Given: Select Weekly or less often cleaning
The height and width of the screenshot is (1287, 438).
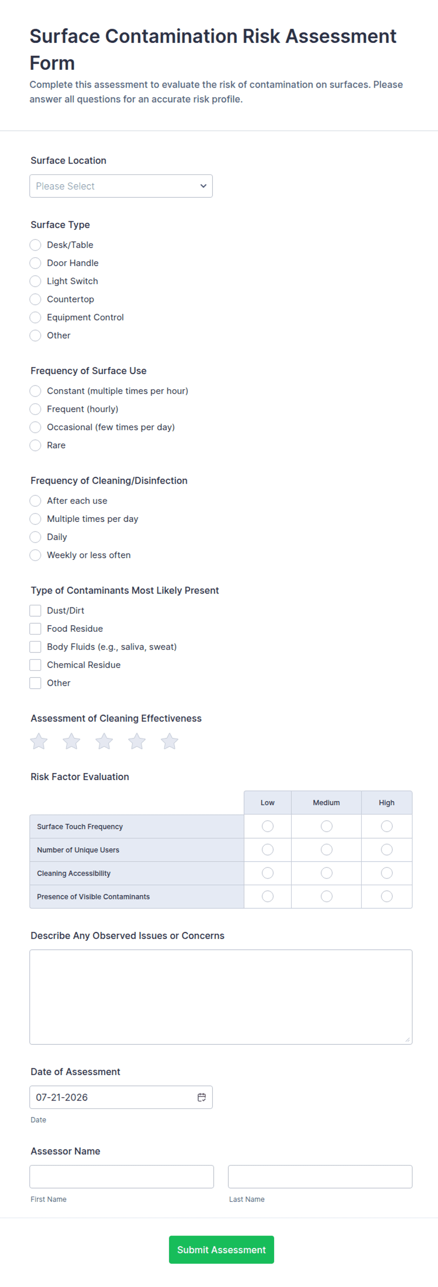Looking at the screenshot, I should click(35, 554).
